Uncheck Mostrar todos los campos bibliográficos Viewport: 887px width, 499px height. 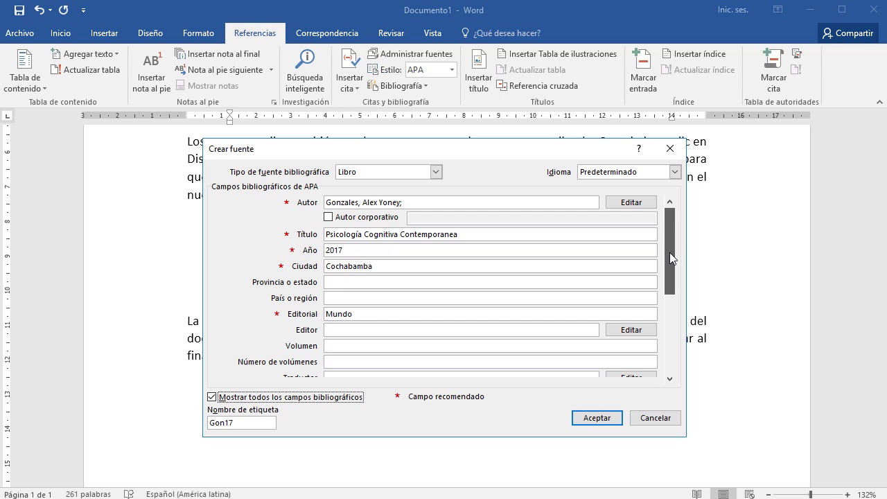click(212, 397)
